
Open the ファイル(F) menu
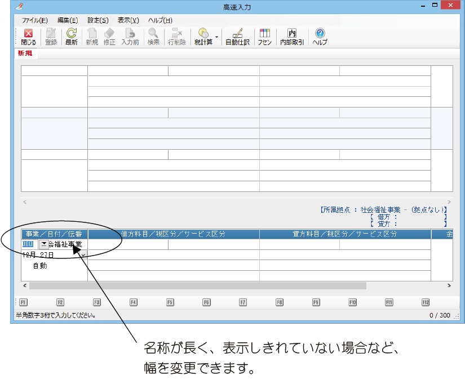coord(34,20)
